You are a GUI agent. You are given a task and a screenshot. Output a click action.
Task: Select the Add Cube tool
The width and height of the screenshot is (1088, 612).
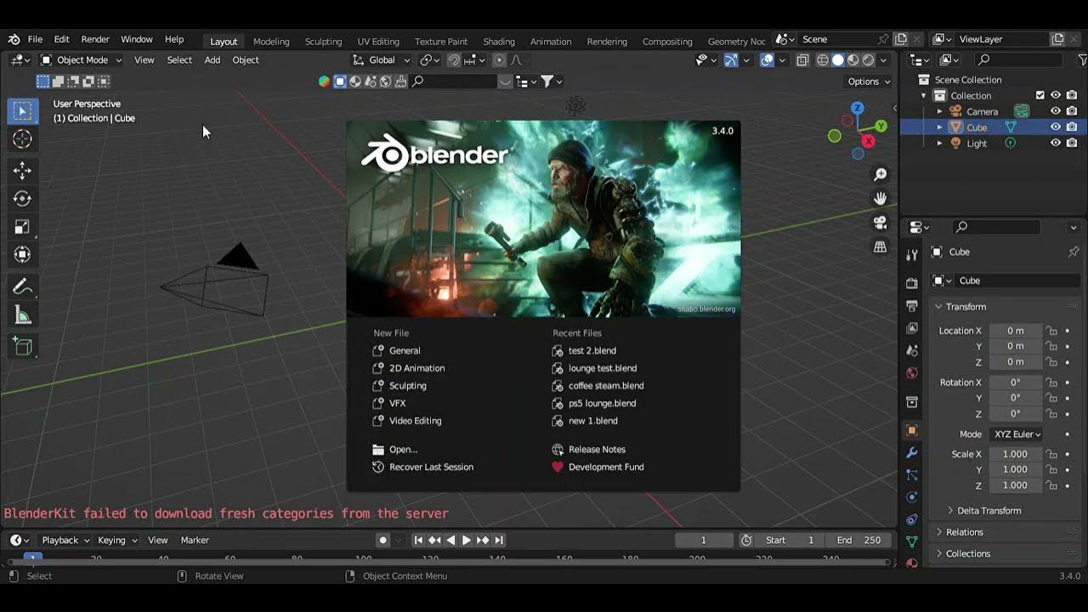click(x=23, y=346)
